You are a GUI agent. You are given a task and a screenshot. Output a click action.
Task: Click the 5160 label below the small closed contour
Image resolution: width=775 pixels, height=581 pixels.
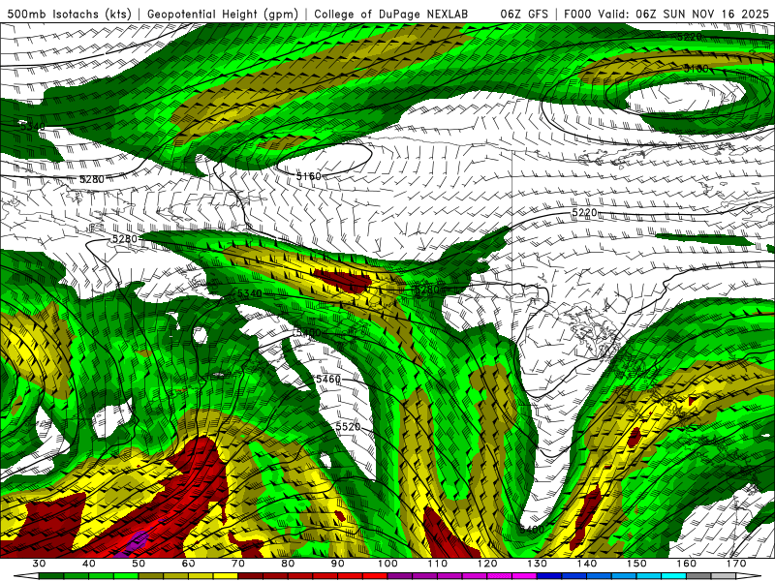[308, 176]
